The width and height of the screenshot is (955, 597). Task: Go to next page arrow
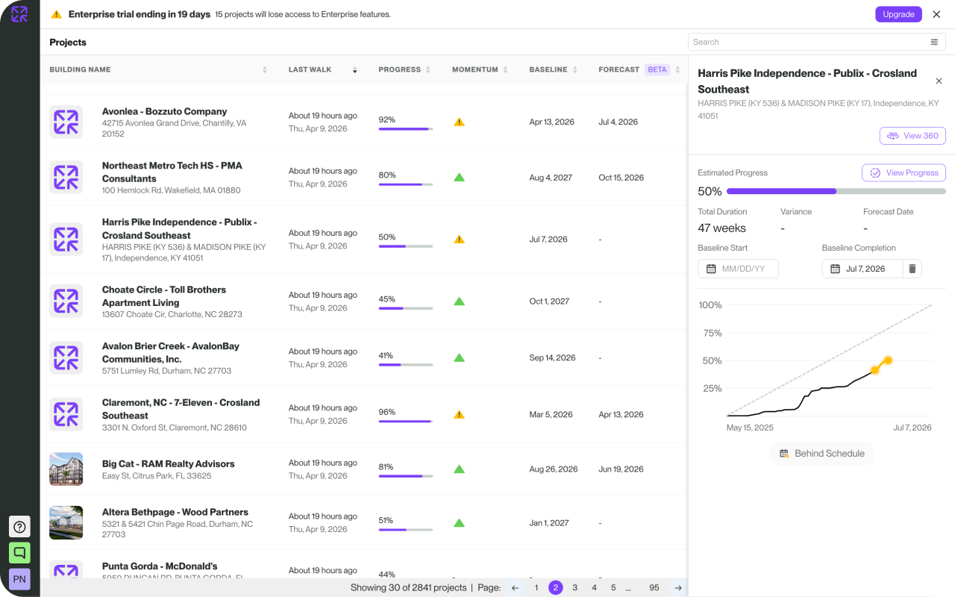coord(678,588)
